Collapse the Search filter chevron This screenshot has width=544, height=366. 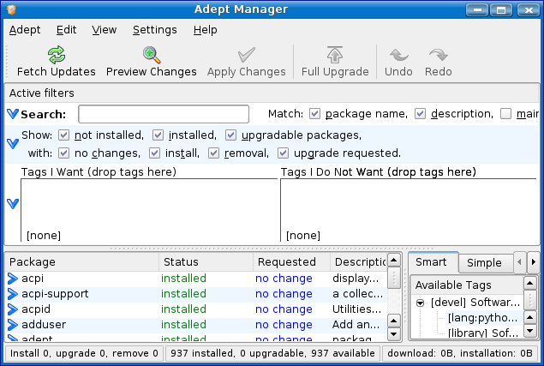coord(13,114)
